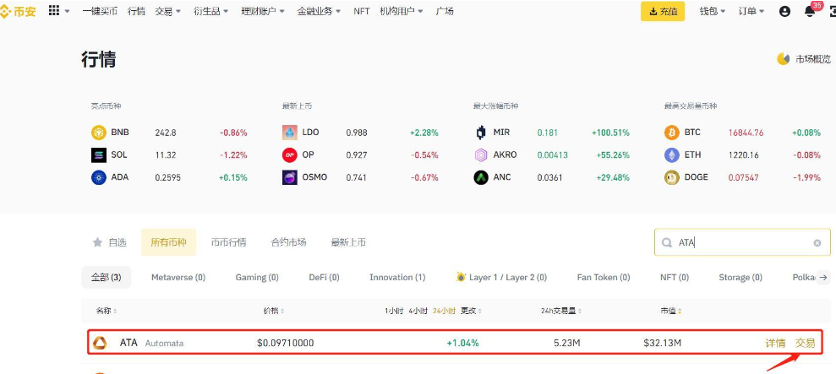This screenshot has height=374, width=836.
Task: Select the Innovation (1) category filter
Action: click(397, 277)
